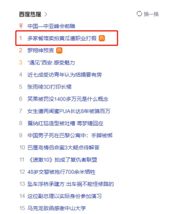
Task: Open the chevron arrow next to 百度热搜
Action: [46, 14]
